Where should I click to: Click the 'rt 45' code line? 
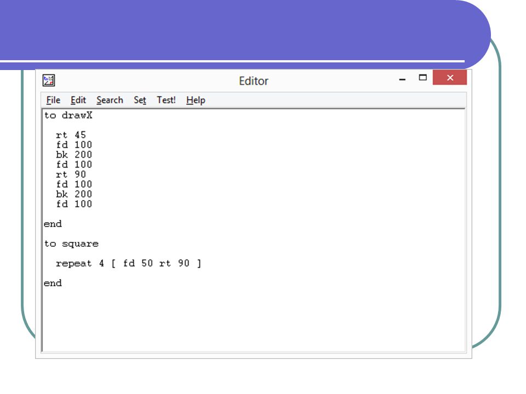click(71, 135)
